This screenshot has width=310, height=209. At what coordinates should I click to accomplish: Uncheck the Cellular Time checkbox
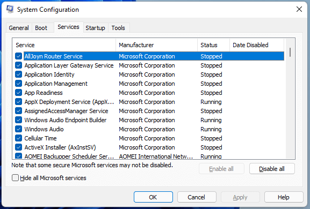(19, 138)
